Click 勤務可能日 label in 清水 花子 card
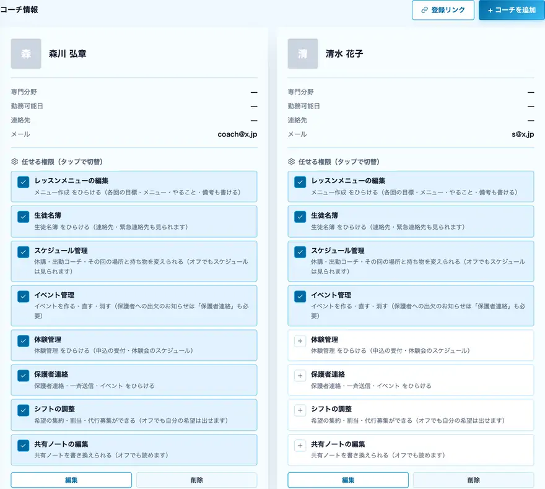The height and width of the screenshot is (489, 545). click(304, 106)
